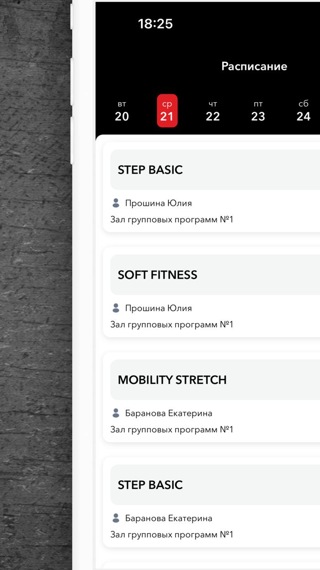Select the highlighted Wednesday ср 21 tab
Viewport: 320px width, 570px height.
pos(167,110)
